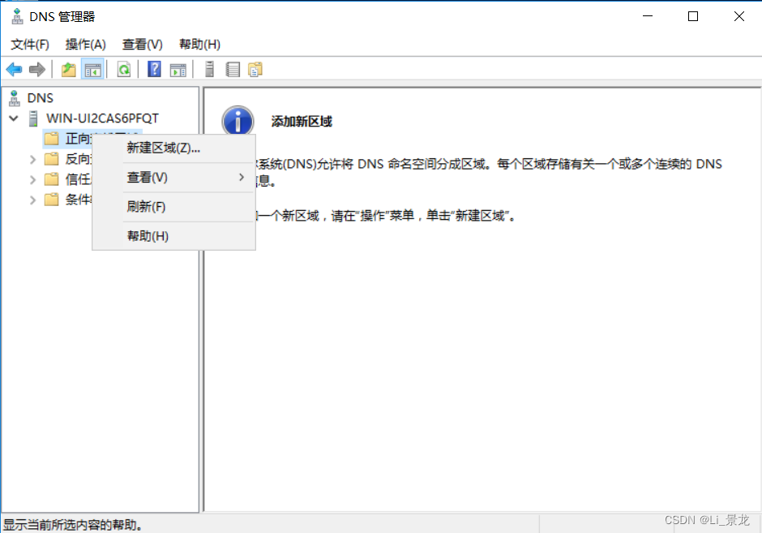The image size is (762, 533).
Task: Choose 帮助(H) from the context menu
Action: 174,236
